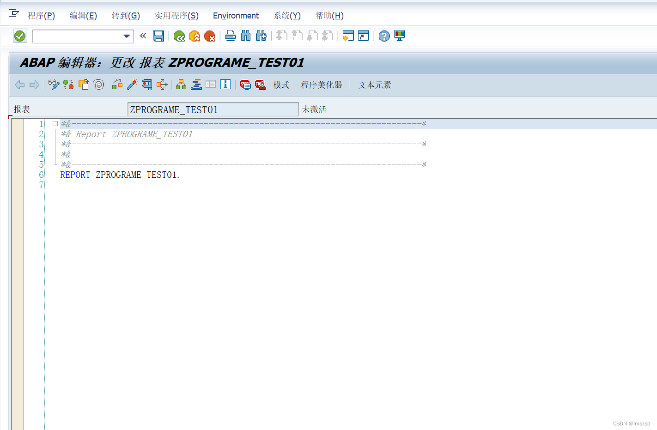Image resolution: width=657 pixels, height=430 pixels.
Task: Click the Print icon
Action: [x=231, y=36]
